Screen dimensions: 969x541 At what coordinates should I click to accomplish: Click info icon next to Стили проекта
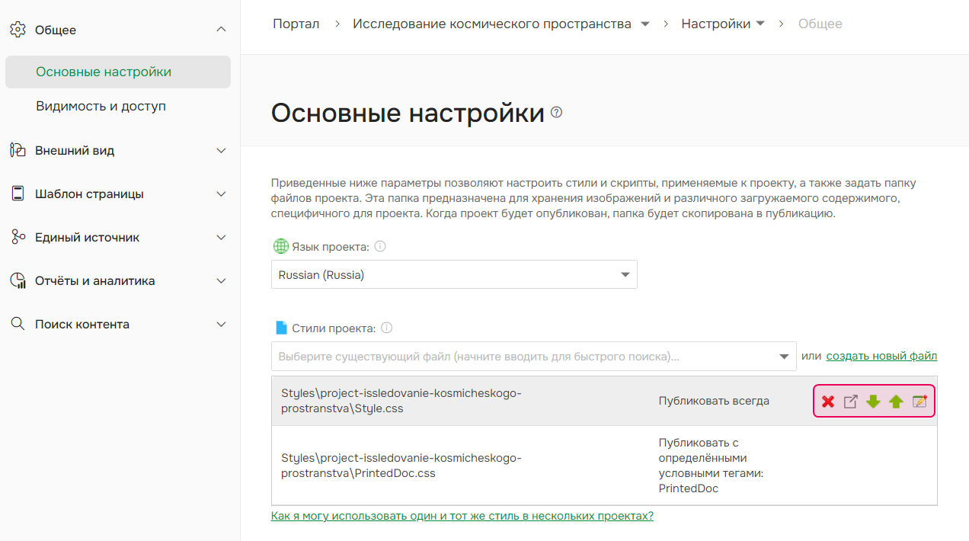386,327
